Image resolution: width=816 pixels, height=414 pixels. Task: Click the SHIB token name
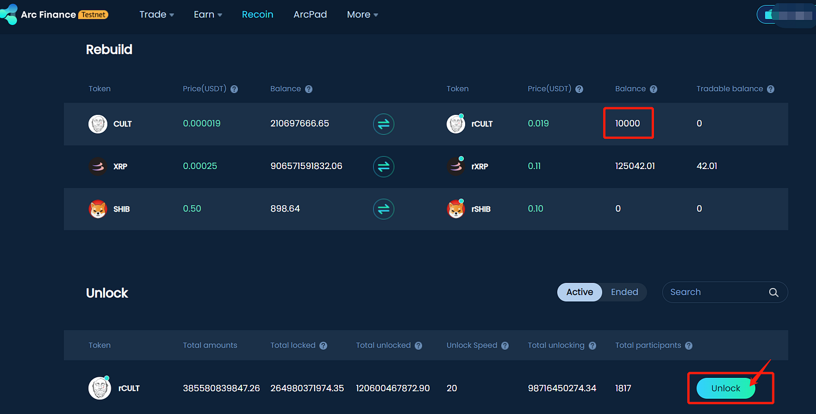(x=122, y=209)
